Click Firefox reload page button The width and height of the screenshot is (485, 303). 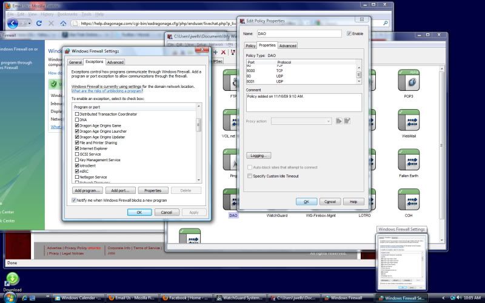(x=40, y=23)
